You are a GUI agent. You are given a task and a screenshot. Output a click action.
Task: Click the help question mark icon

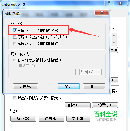[109, 3]
